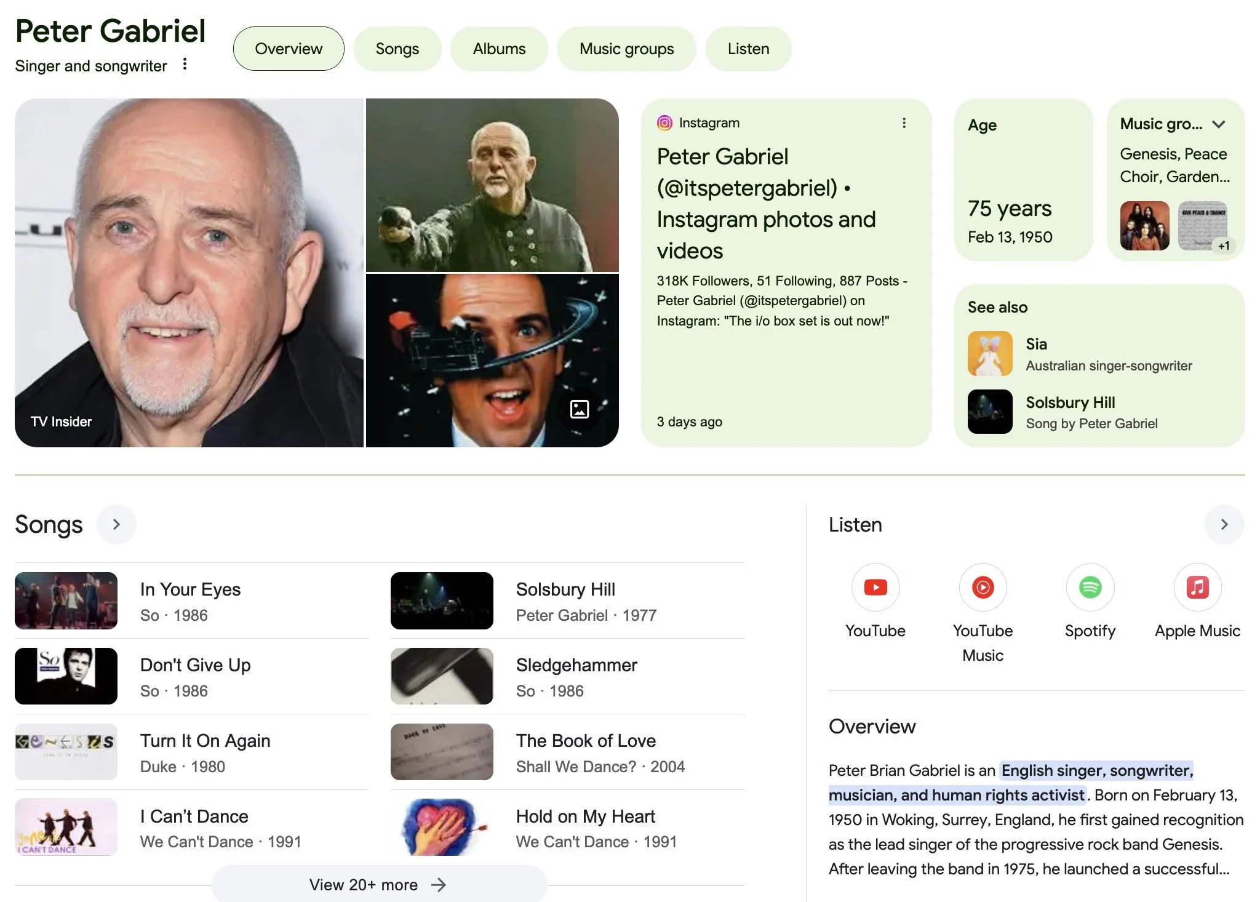Screen dimensions: 1260x902
Task: Open the Listen tab
Action: [x=748, y=49]
